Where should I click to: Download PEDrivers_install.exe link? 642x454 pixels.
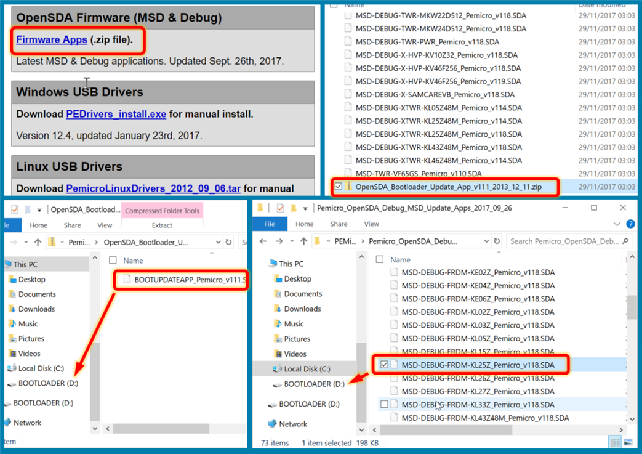coord(116,114)
